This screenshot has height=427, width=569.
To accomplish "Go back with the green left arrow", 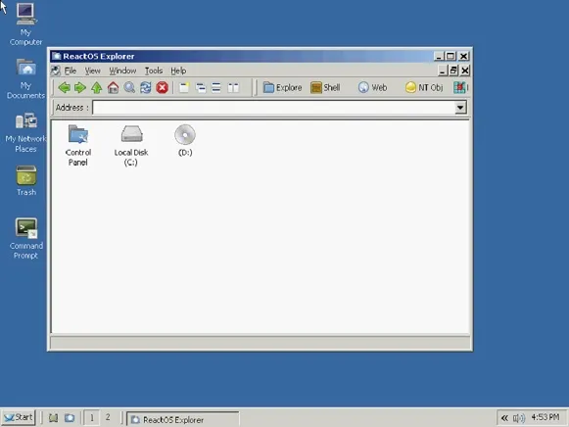I will (x=65, y=87).
